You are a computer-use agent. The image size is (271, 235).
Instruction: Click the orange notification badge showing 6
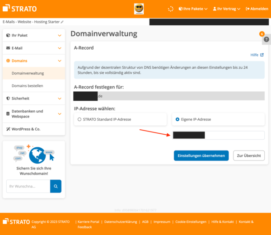click(x=262, y=34)
